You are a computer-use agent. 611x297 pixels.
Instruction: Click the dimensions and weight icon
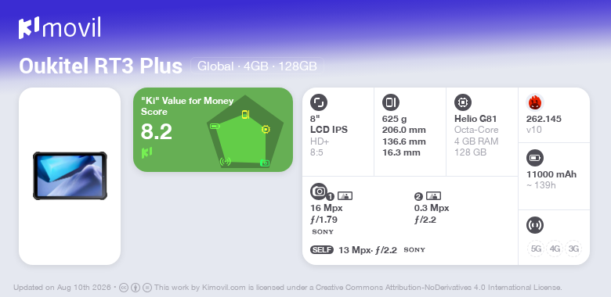tap(391, 102)
